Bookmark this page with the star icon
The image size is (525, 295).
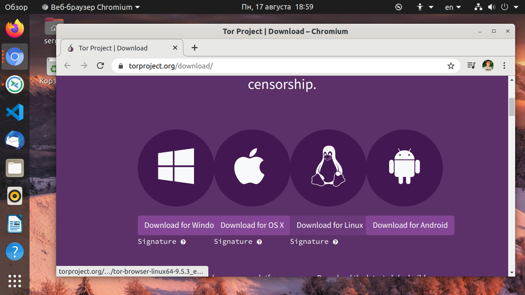click(451, 66)
